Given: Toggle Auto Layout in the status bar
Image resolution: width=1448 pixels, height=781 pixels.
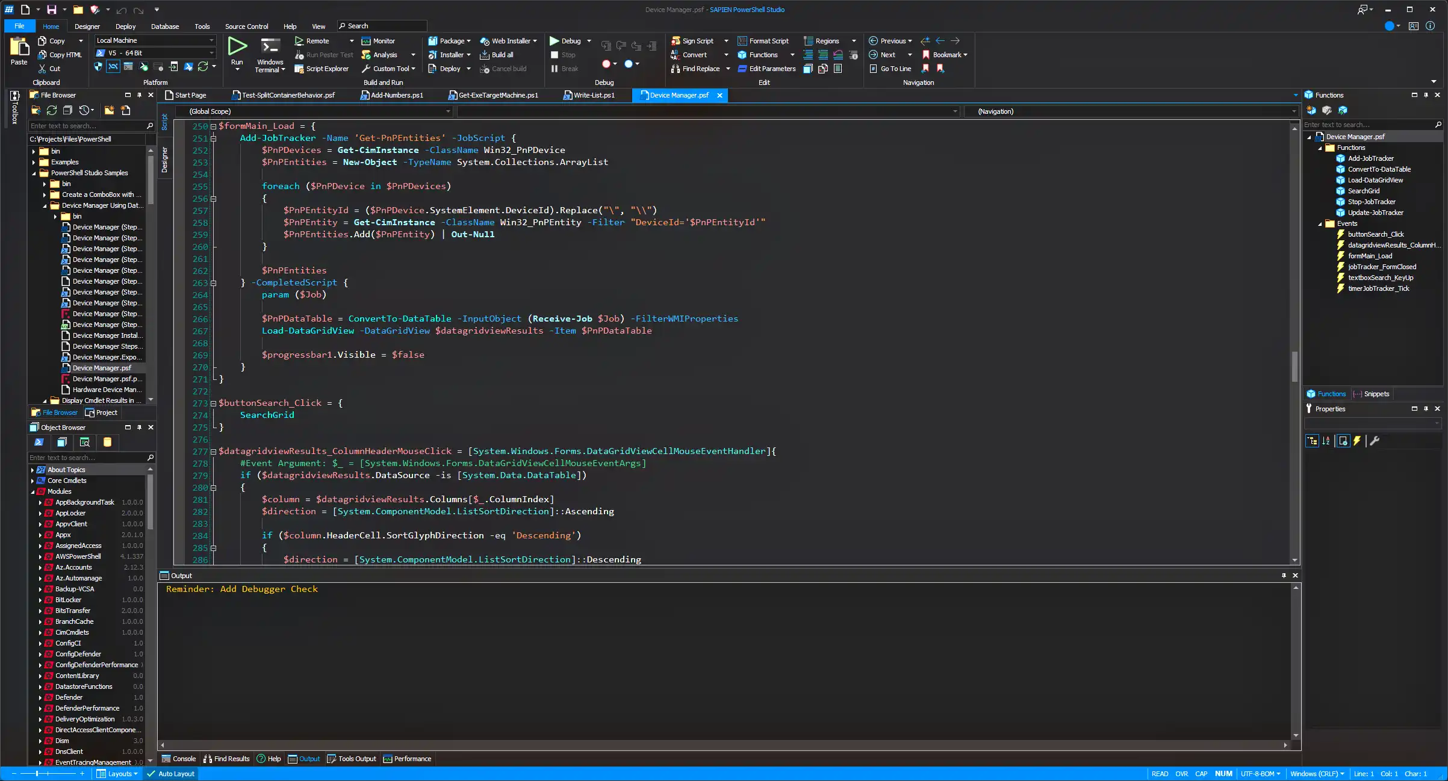Looking at the screenshot, I should click(x=171, y=774).
